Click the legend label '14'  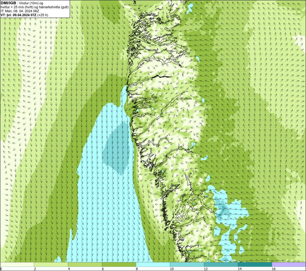(x=240, y=269)
